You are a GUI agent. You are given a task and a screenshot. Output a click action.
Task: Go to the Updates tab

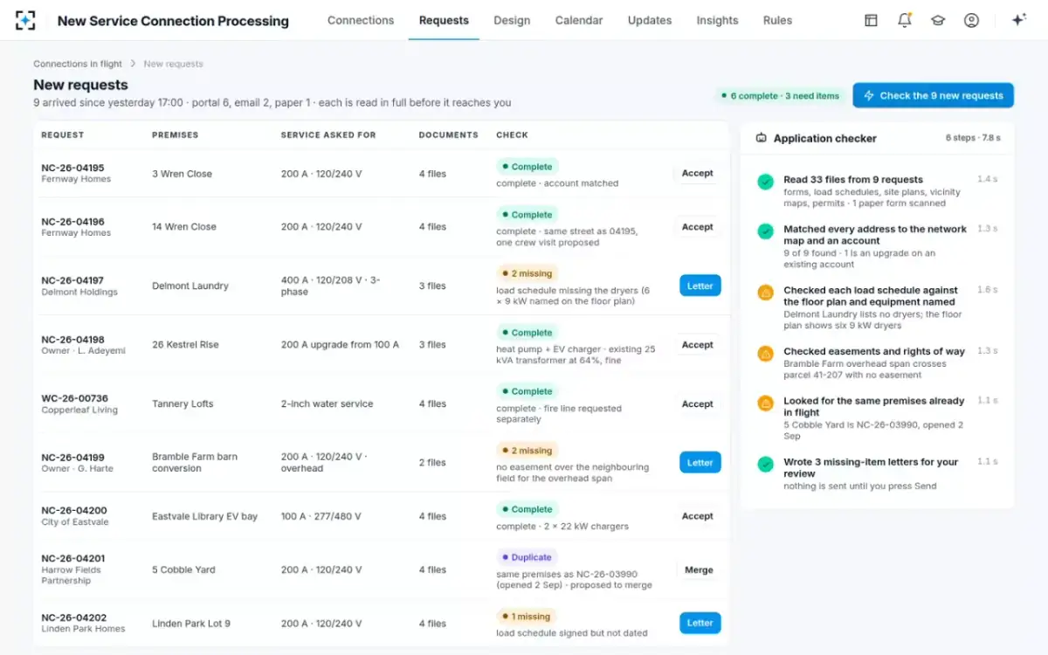coord(650,20)
